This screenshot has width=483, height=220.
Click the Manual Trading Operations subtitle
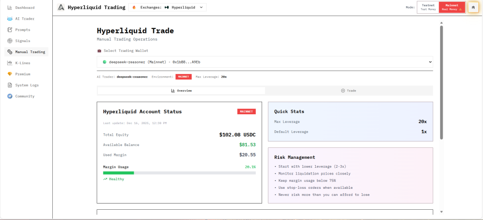tap(127, 39)
